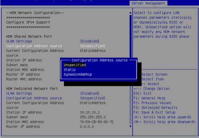
Task: Click Dedicated Port Station IP address label
Action: pyautogui.click(x=24, y=112)
